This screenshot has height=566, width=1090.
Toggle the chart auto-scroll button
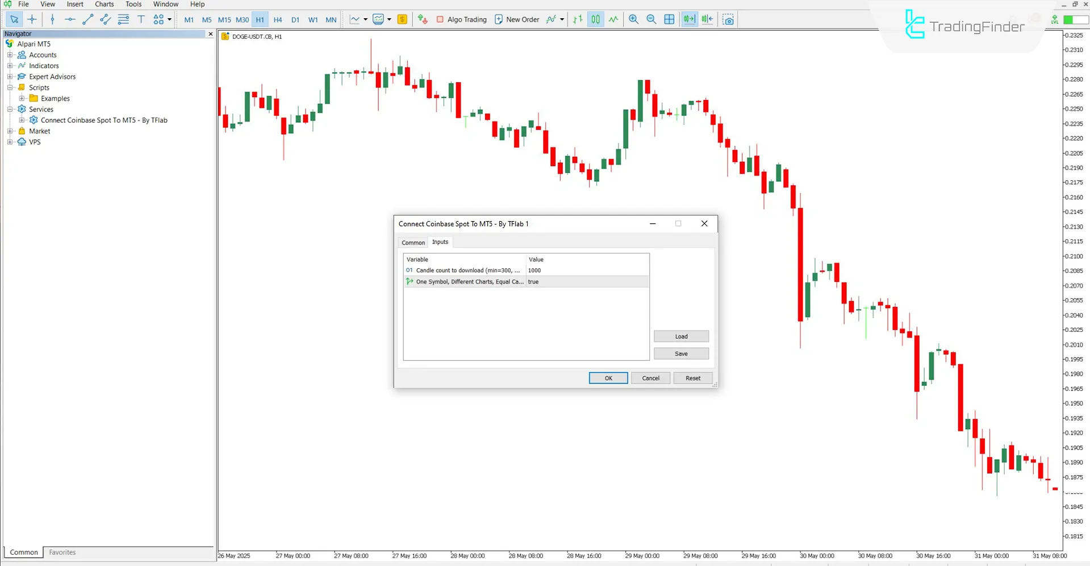(689, 19)
